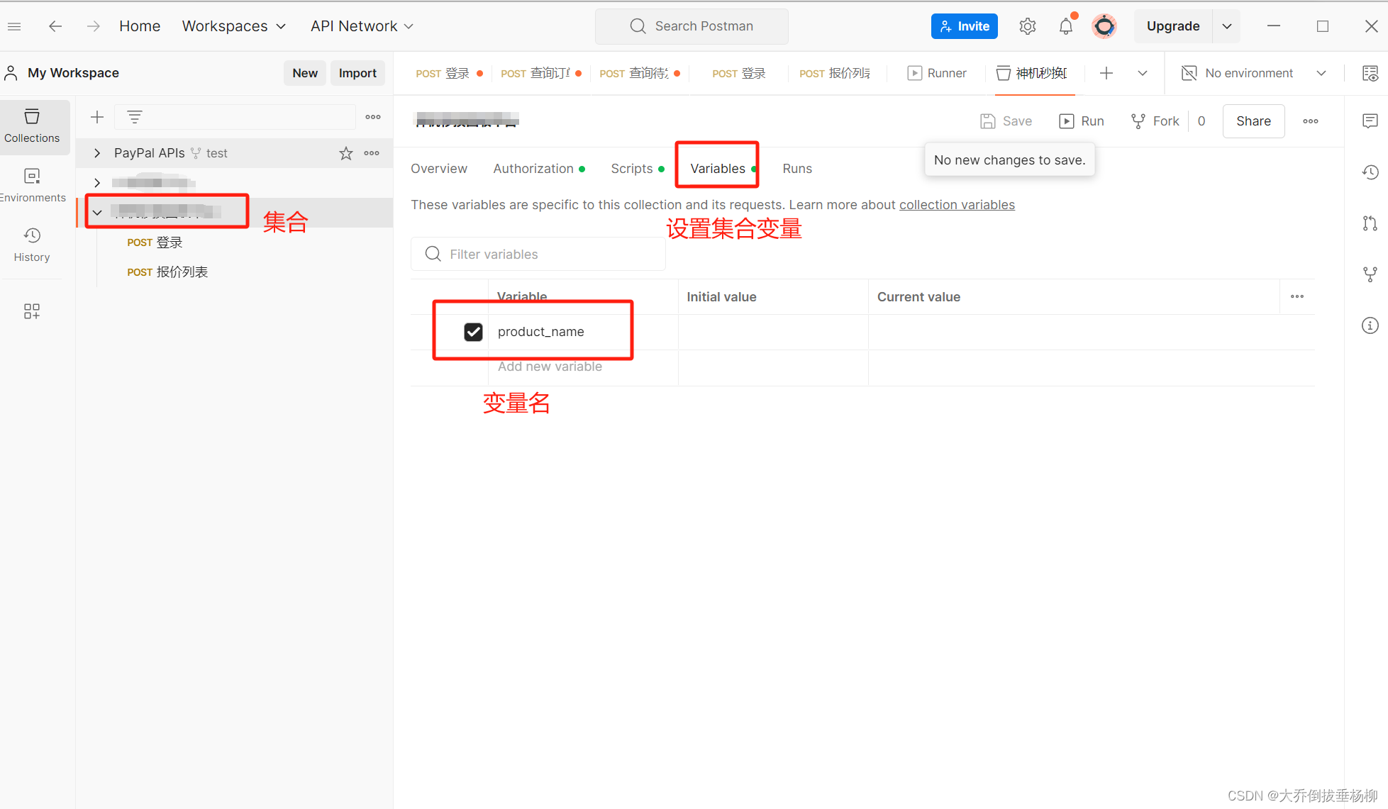Viewport: 1388px width, 809px height.
Task: Switch to the Scripts tab
Action: click(x=631, y=169)
